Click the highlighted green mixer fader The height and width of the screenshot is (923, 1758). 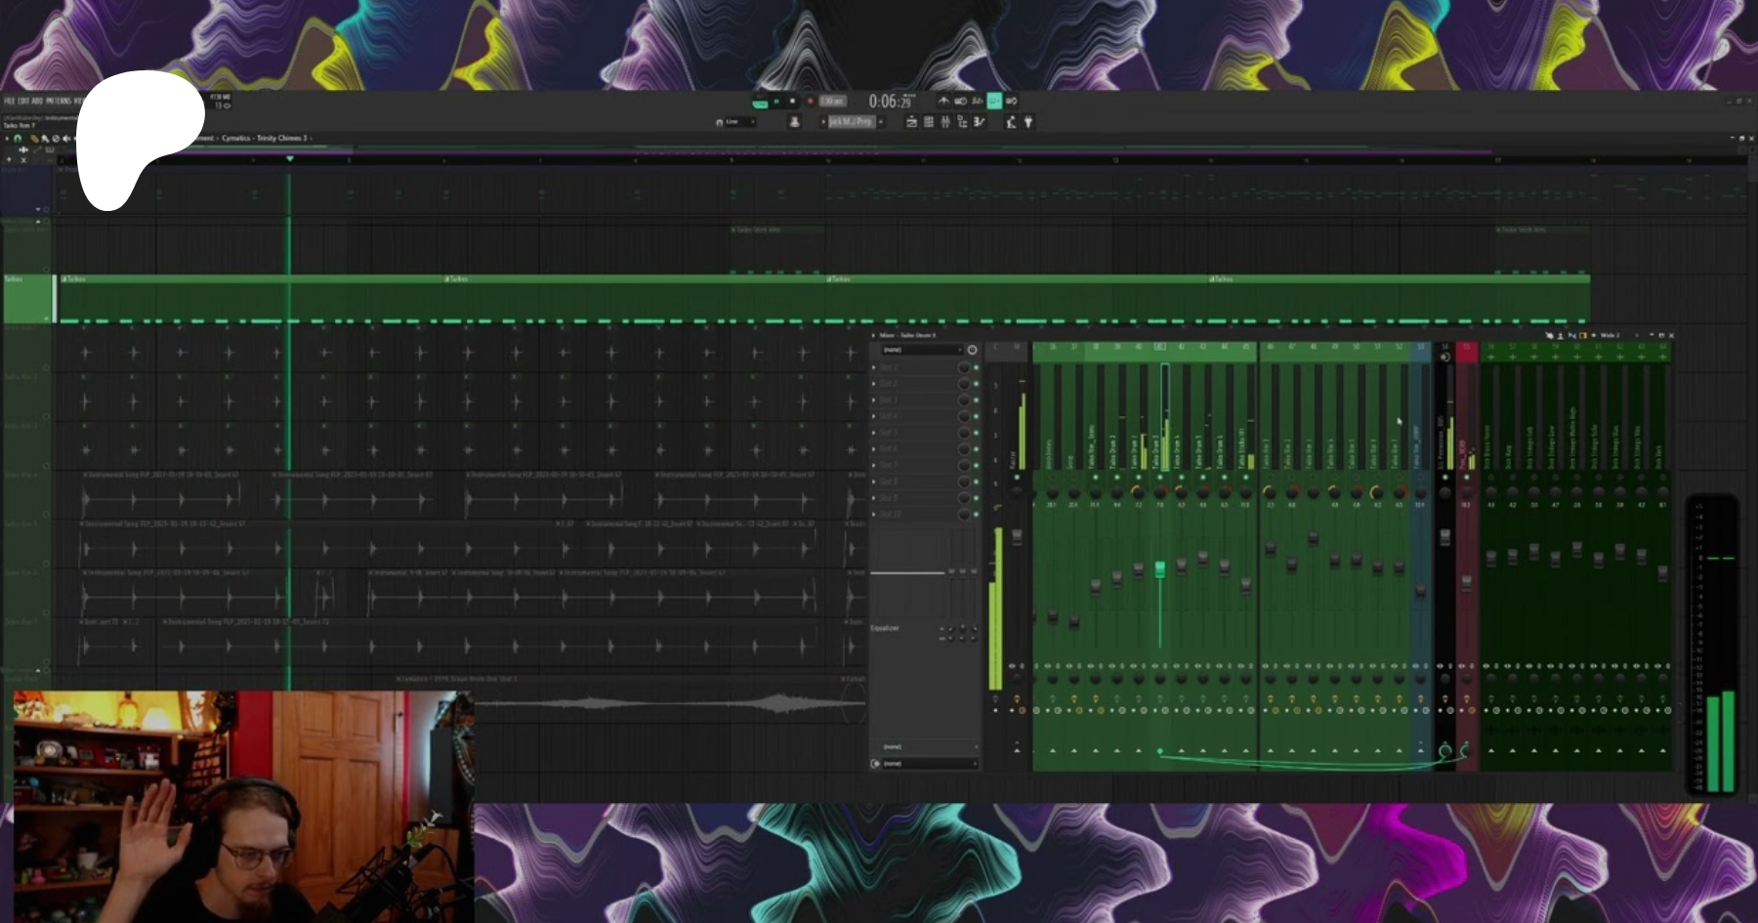[1160, 568]
